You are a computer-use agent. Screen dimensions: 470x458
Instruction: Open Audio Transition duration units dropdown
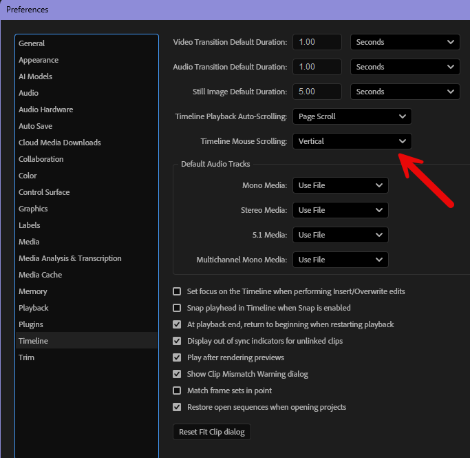coord(405,67)
